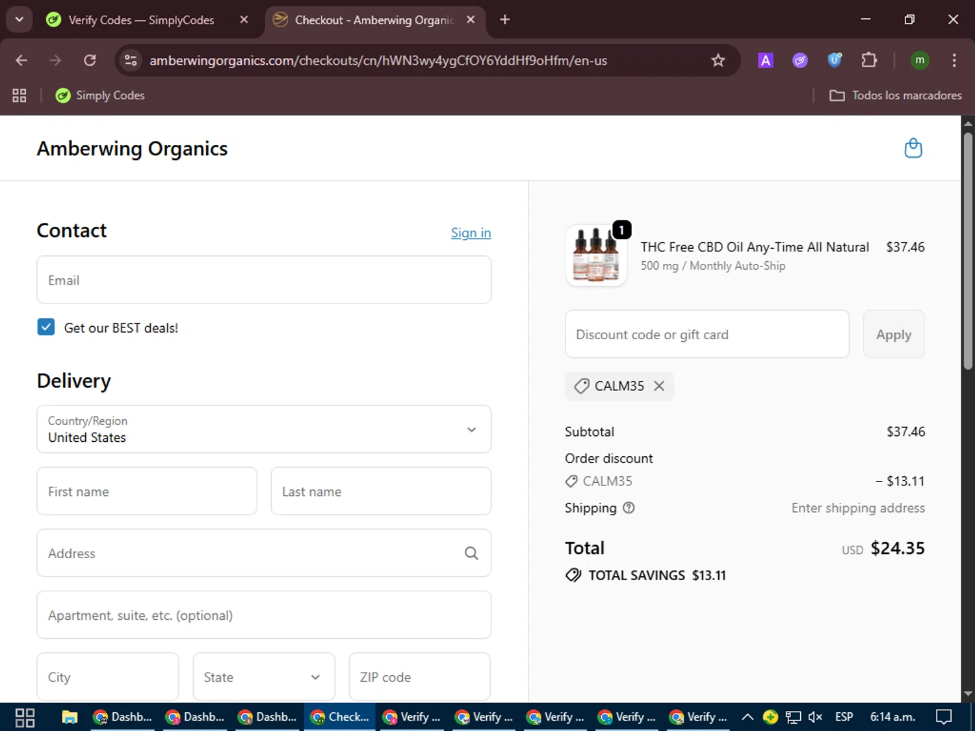Click the Amberwing Organics store title

132,149
